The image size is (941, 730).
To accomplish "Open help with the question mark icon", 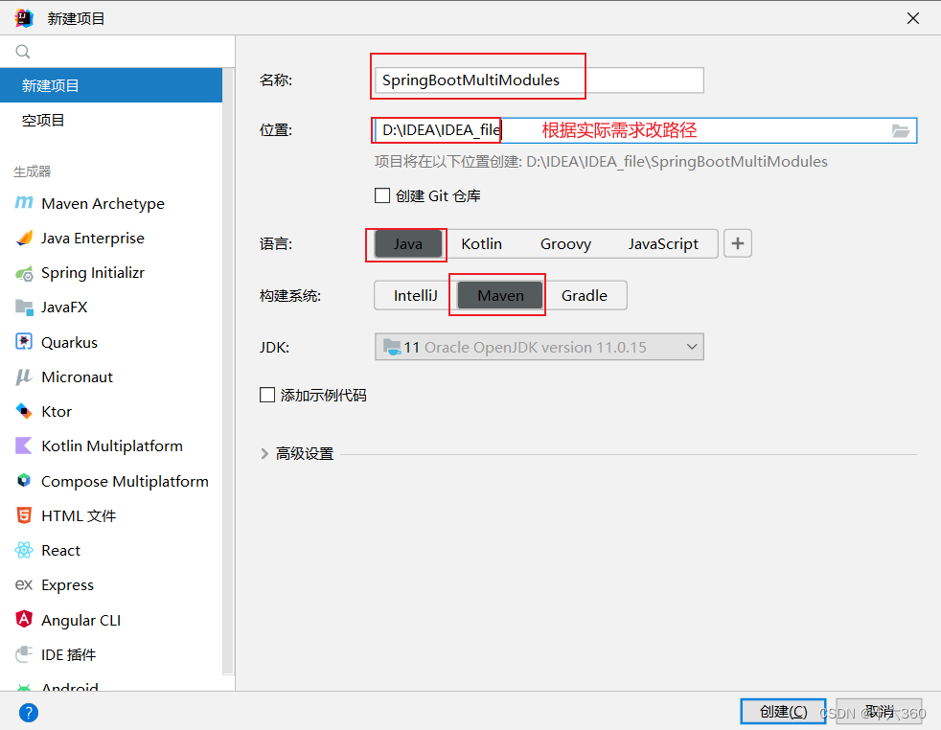I will (28, 713).
